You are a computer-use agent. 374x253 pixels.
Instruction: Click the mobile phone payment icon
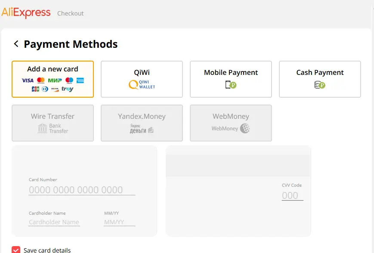click(231, 85)
